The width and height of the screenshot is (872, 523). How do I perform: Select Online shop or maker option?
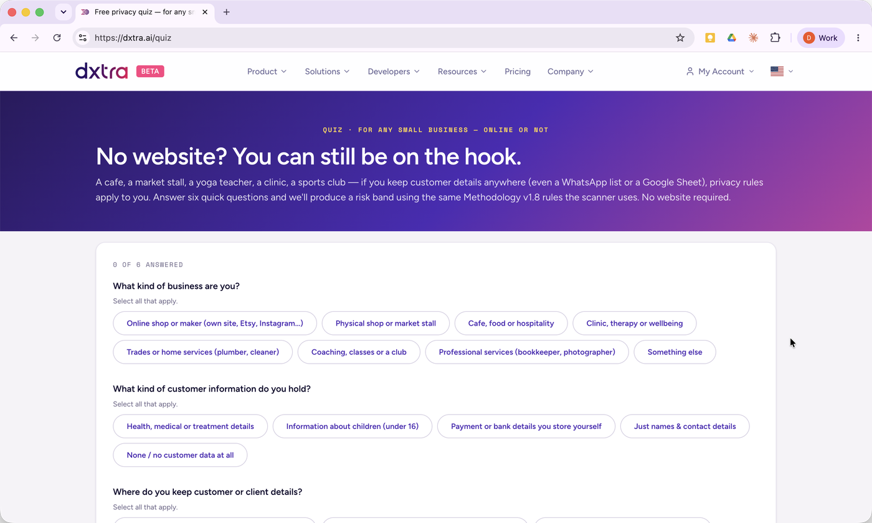click(215, 323)
